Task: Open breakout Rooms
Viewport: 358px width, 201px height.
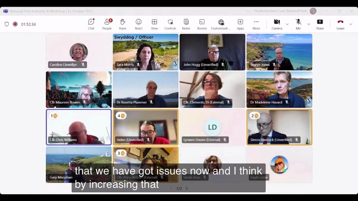Action: pos(202,24)
